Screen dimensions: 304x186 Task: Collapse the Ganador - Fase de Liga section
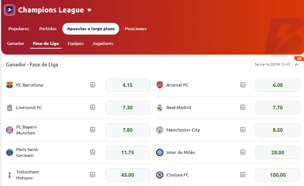297,64
